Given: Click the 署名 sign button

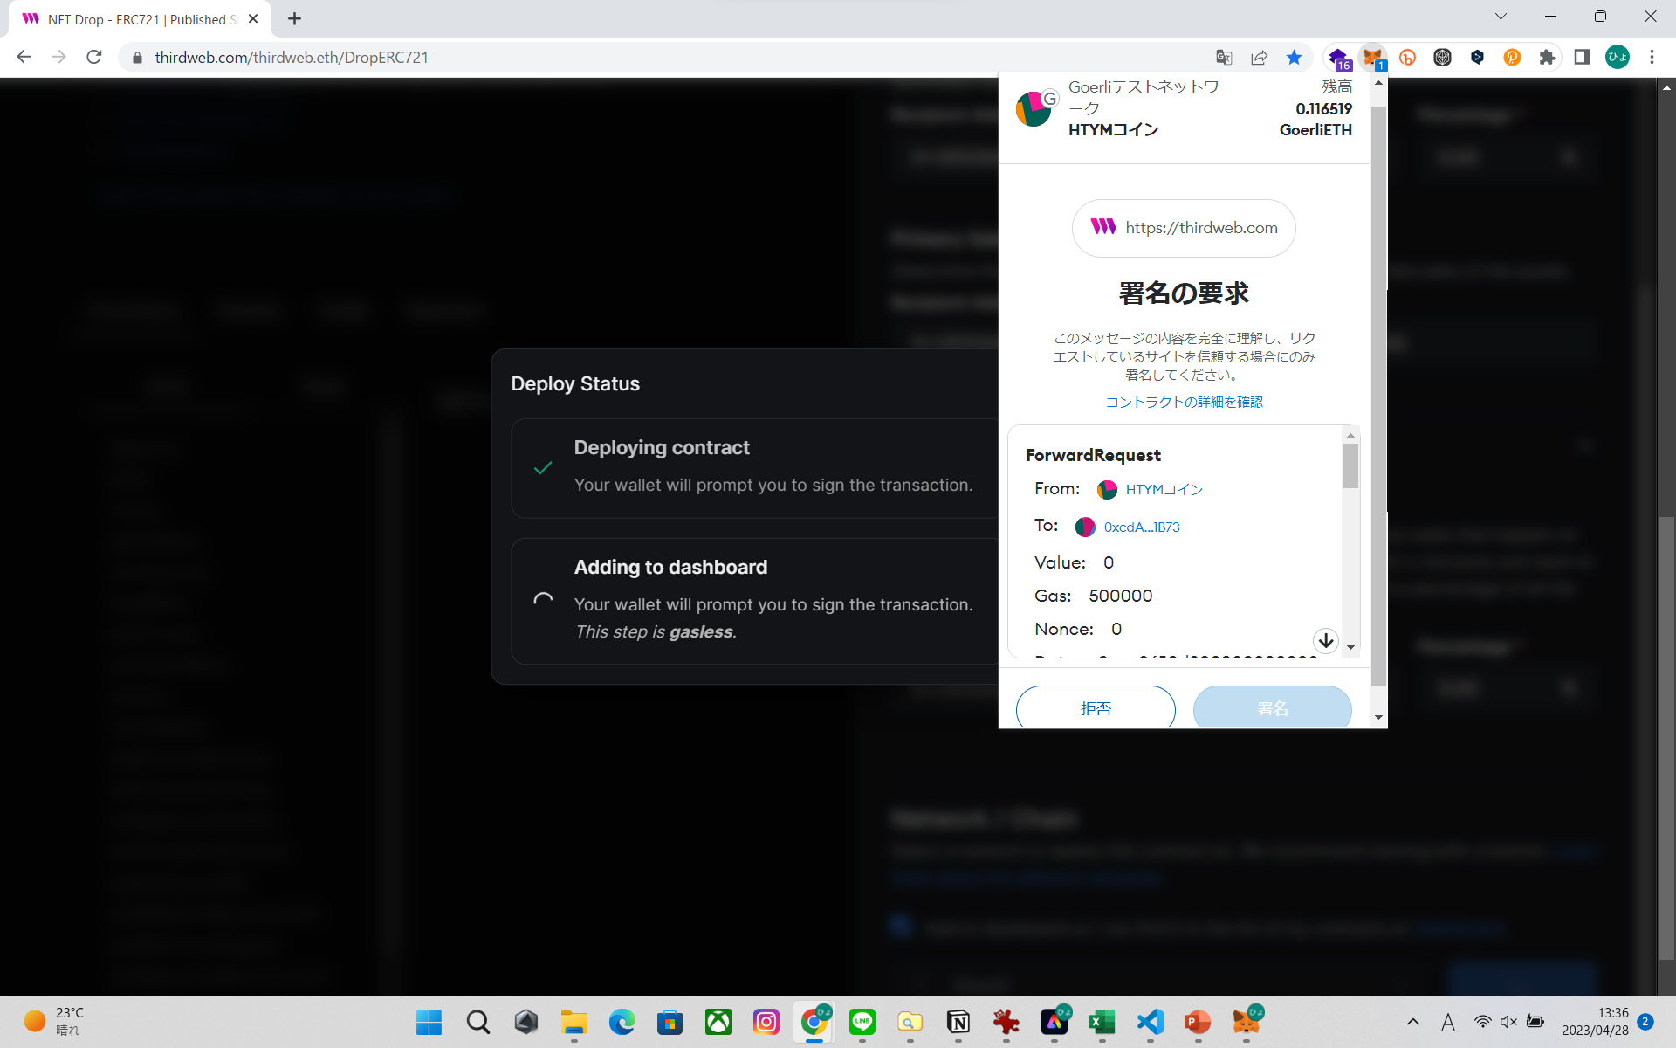Looking at the screenshot, I should pos(1272,707).
